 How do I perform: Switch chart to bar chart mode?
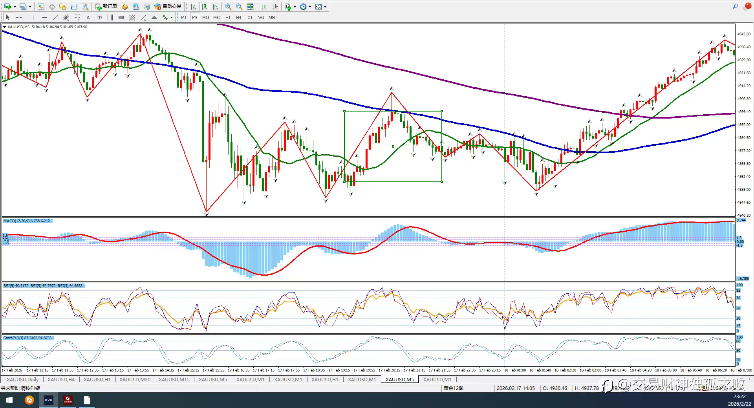tap(193, 7)
